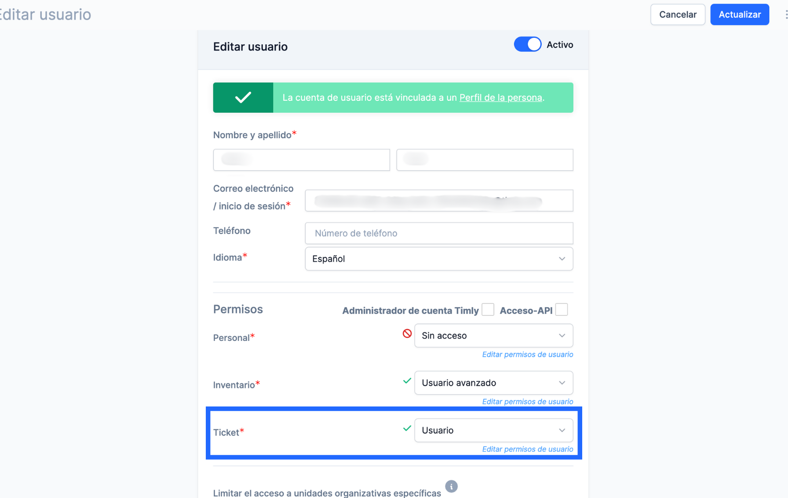Click Editar permisos de usuario under Ticket

click(x=527, y=449)
